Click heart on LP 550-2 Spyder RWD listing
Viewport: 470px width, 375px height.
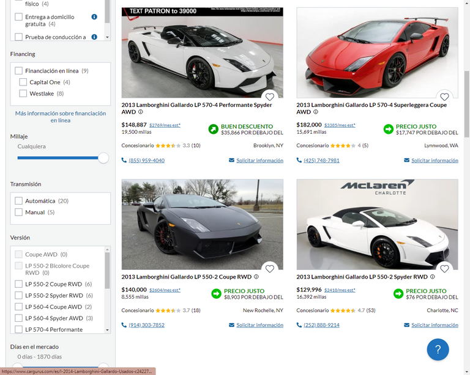click(444, 269)
